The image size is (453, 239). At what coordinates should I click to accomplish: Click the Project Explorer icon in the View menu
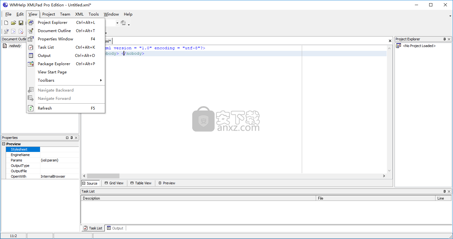pyautogui.click(x=31, y=23)
